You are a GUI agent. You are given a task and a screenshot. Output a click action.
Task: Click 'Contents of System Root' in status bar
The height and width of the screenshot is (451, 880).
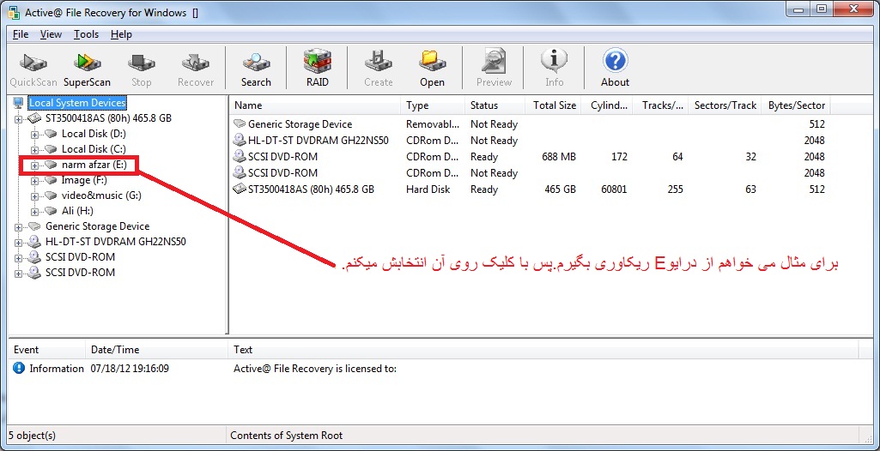click(x=286, y=435)
